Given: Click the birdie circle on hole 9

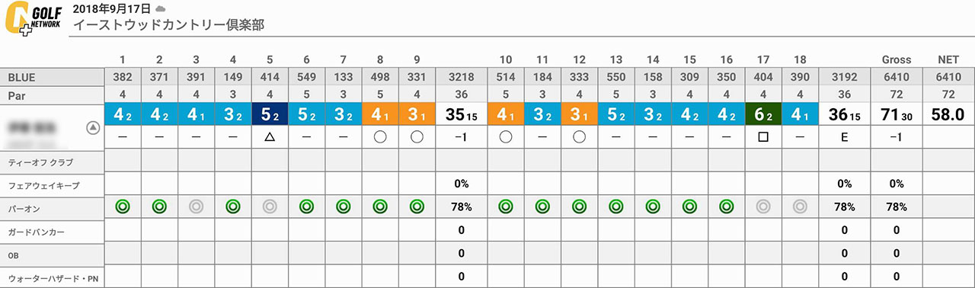Looking at the screenshot, I should click(x=416, y=139).
